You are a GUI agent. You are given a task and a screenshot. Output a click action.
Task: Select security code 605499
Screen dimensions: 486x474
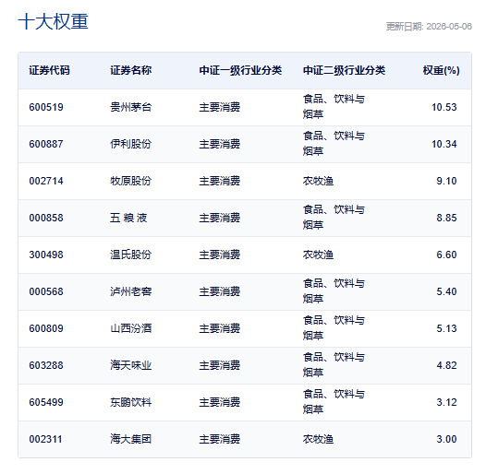click(x=46, y=402)
